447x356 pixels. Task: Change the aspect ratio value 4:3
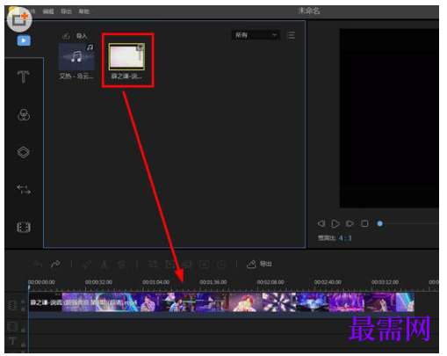point(345,238)
